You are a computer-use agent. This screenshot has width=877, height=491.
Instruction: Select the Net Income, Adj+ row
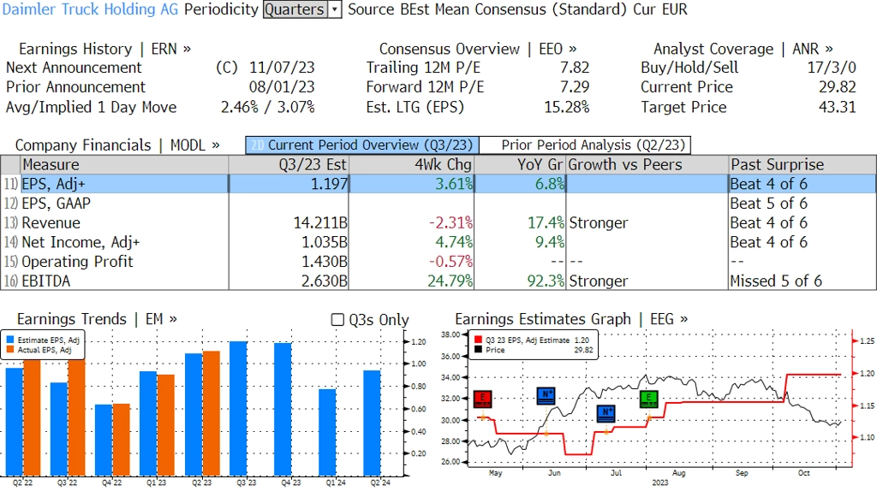(438, 242)
